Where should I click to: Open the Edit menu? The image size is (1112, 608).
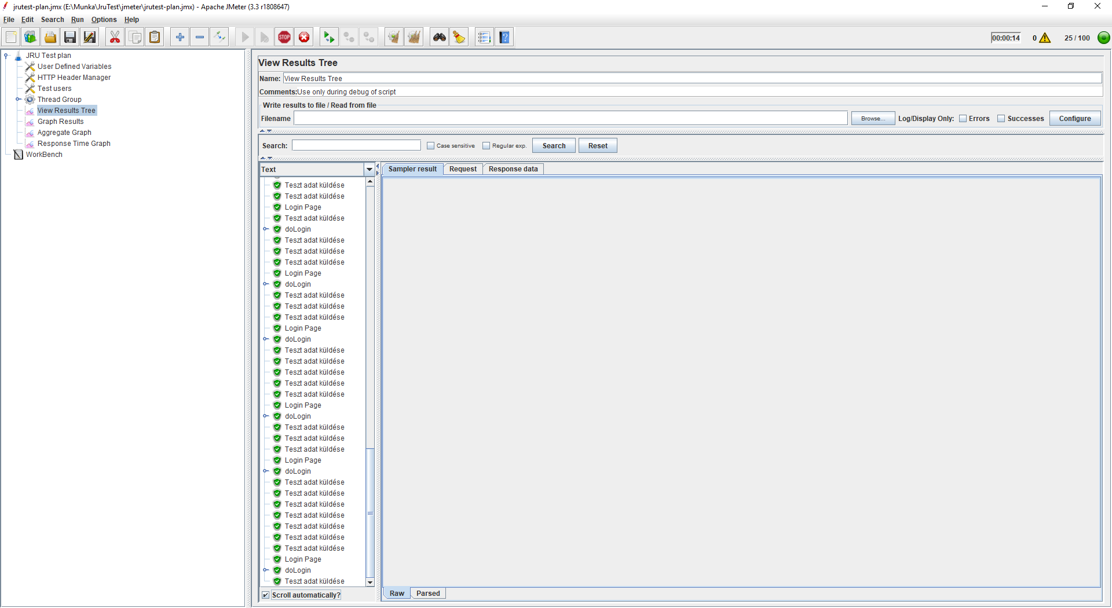tap(27, 20)
